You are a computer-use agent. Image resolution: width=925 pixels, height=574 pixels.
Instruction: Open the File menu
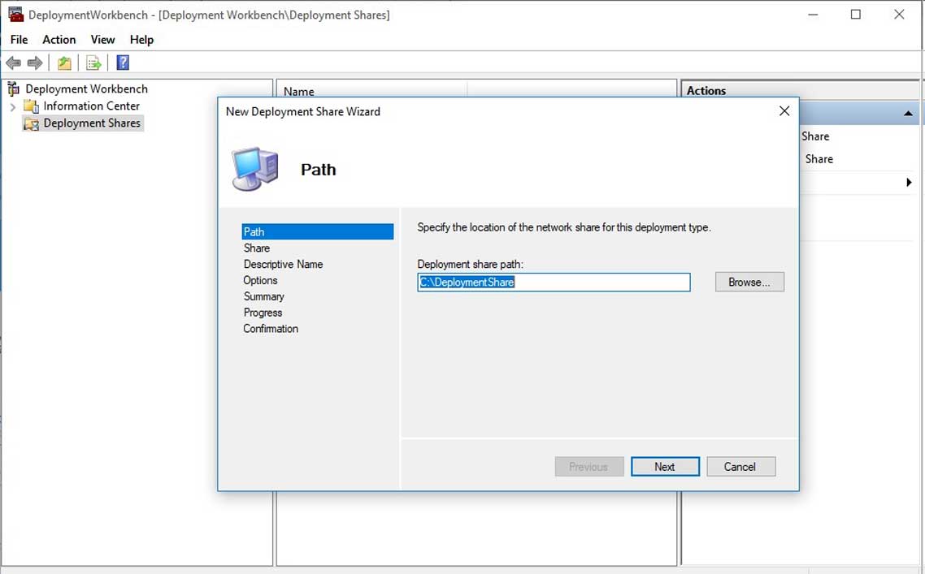click(x=19, y=40)
